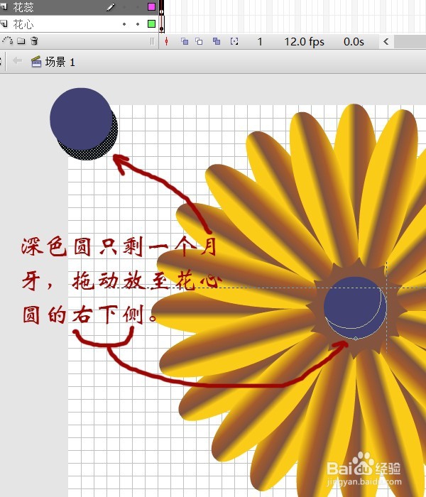The width and height of the screenshot is (426, 497).
Task: Click the pencil icon on 花蕊 layer
Action: (x=110, y=7)
